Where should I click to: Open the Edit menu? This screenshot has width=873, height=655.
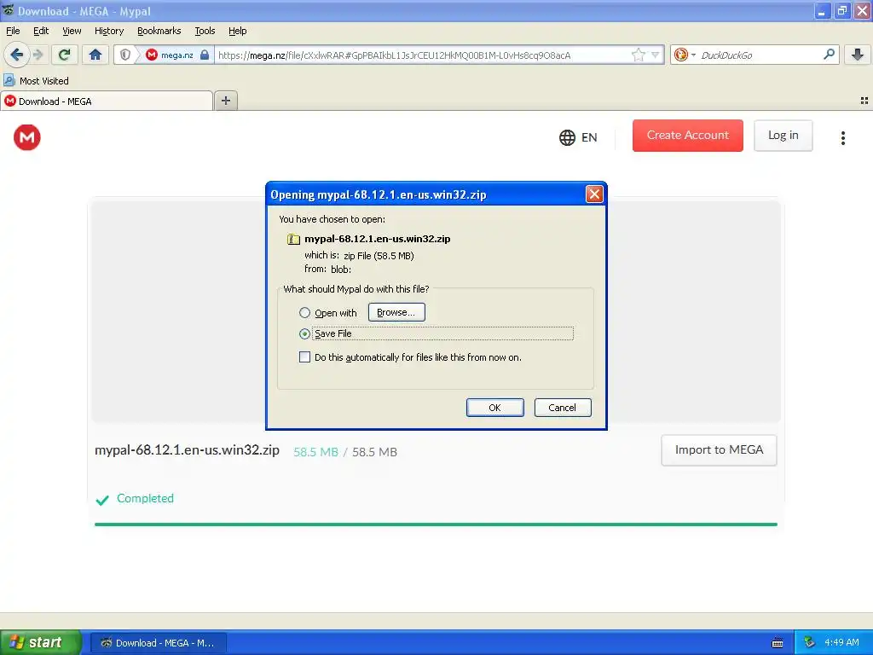pos(41,31)
